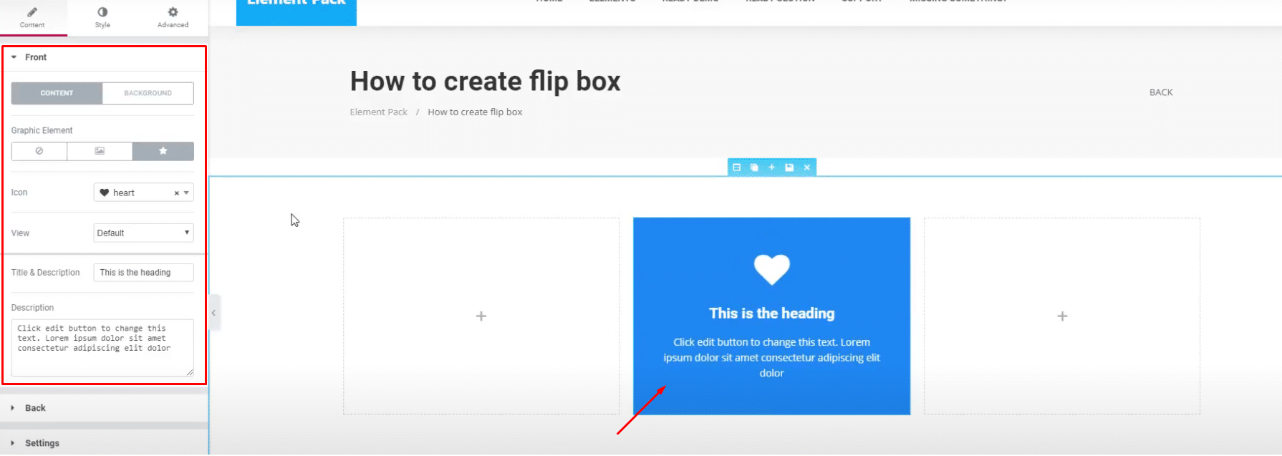This screenshot has height=456, width=1282.
Task: Click the Title field reading 'This is the heading'
Action: click(143, 273)
